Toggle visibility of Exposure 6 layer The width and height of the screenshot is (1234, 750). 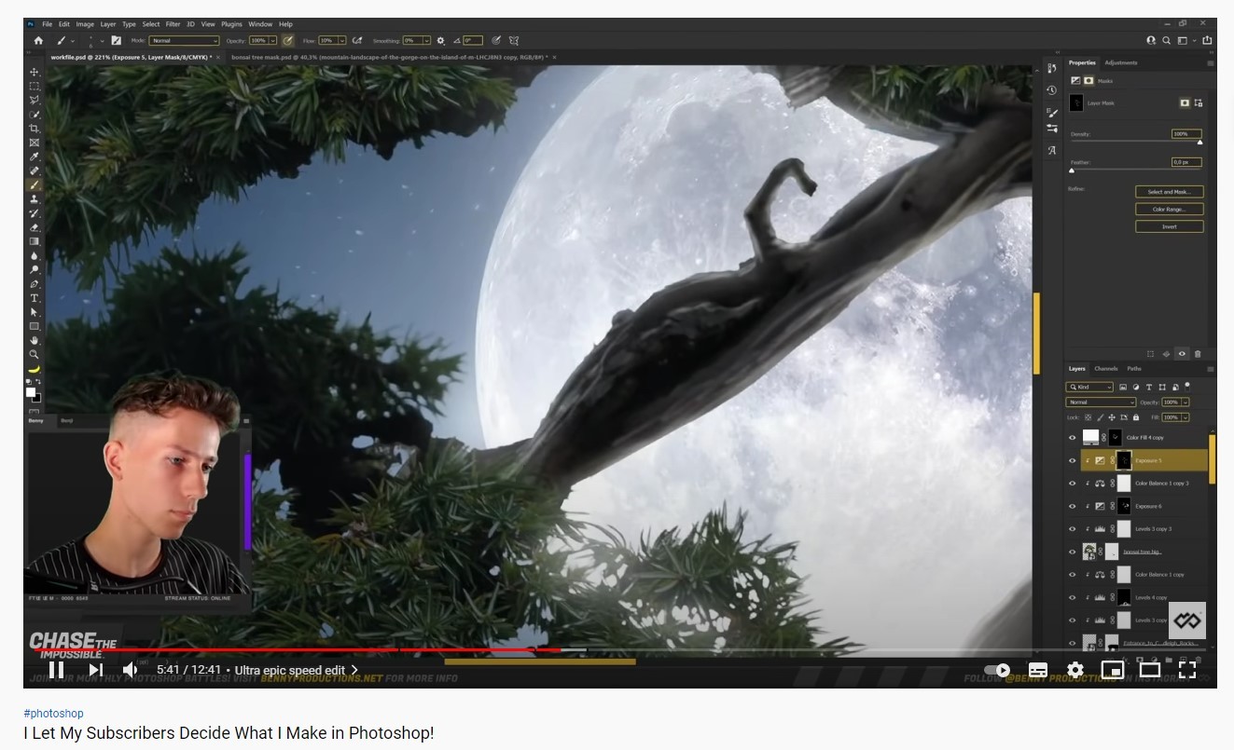point(1072,506)
